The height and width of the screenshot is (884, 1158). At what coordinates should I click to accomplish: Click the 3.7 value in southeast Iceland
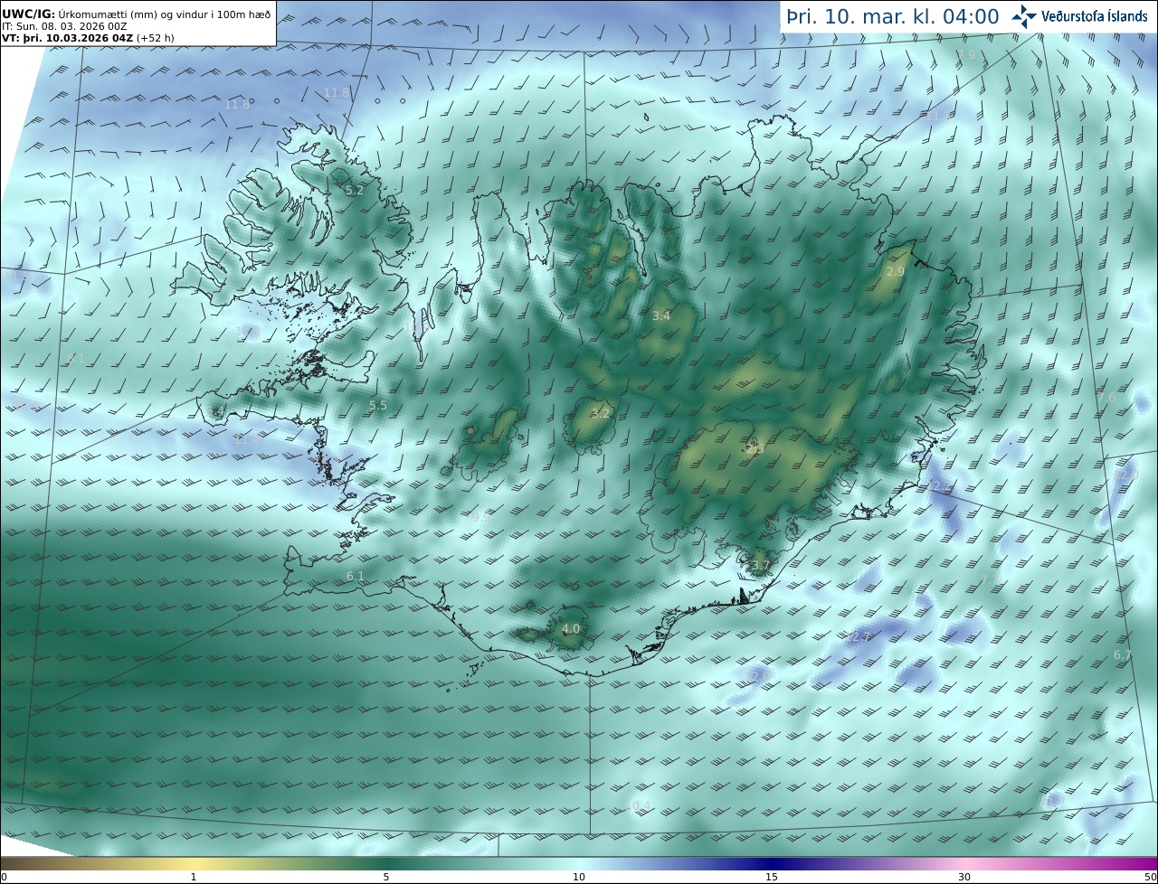click(761, 567)
